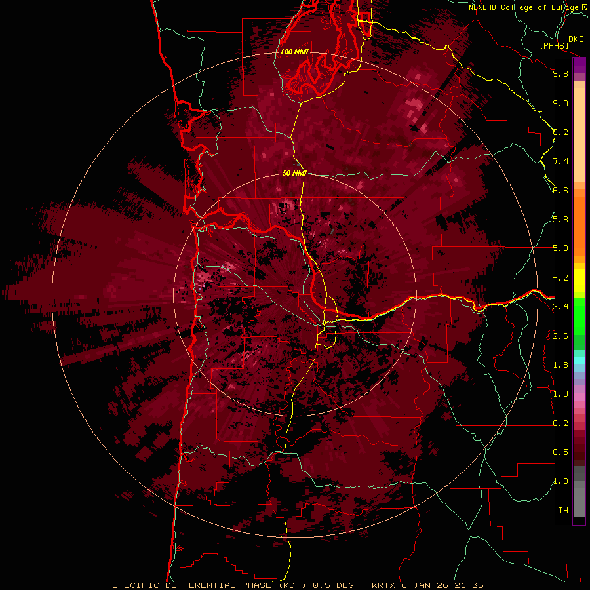This screenshot has width=590, height=590.
Task: Select the 1.8 scale value
Action: (x=560, y=365)
